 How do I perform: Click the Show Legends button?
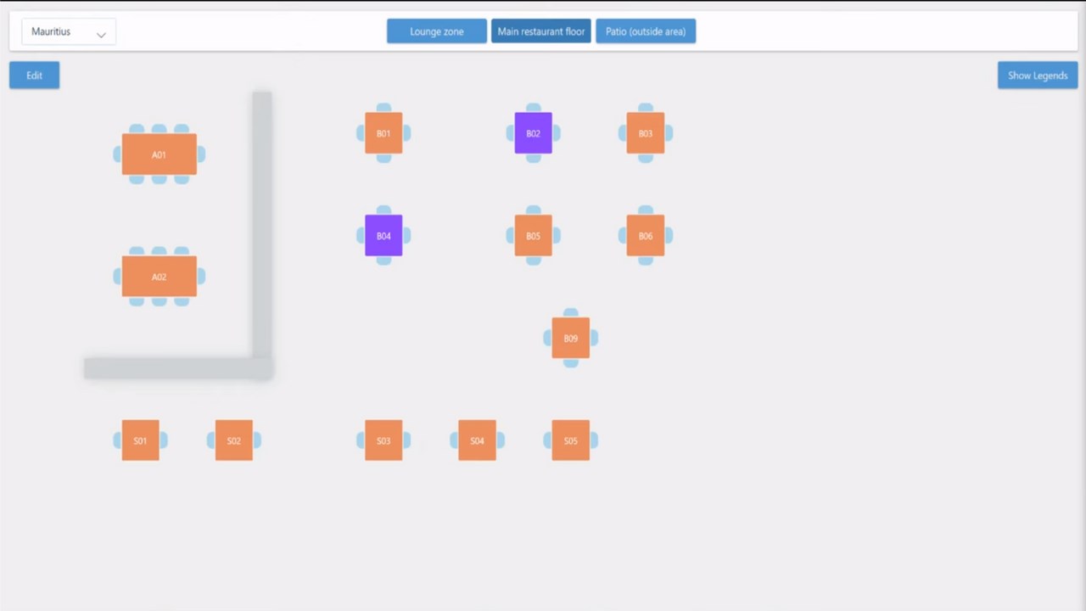click(1038, 76)
